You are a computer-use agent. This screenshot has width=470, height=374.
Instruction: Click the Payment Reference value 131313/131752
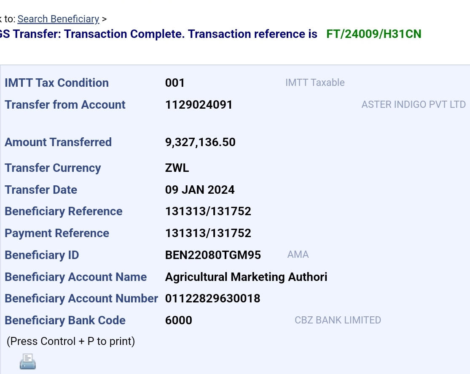(208, 233)
